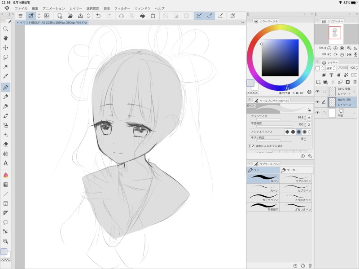
Task: Select the Zoom magnifier tool
Action: pos(5,29)
